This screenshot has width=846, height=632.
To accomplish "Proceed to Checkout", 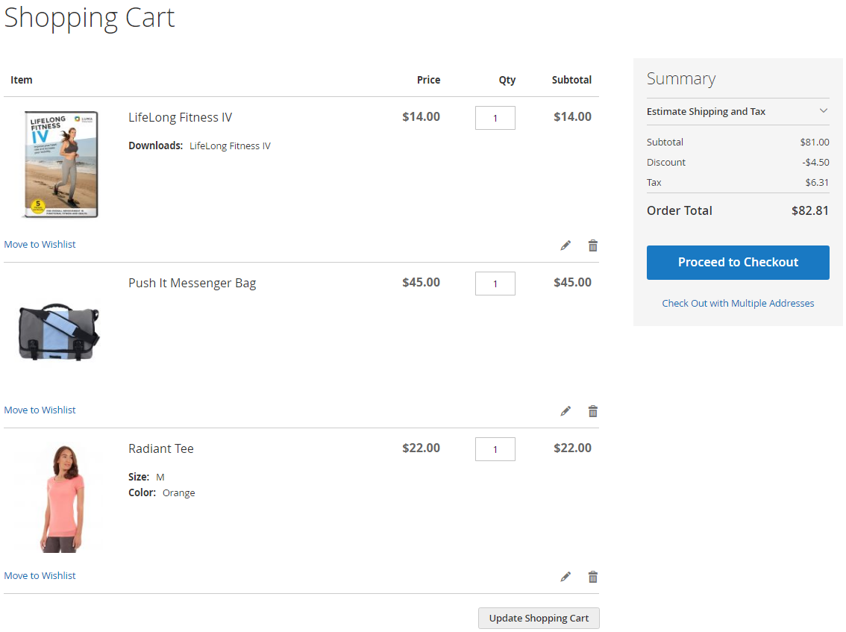I will point(738,263).
